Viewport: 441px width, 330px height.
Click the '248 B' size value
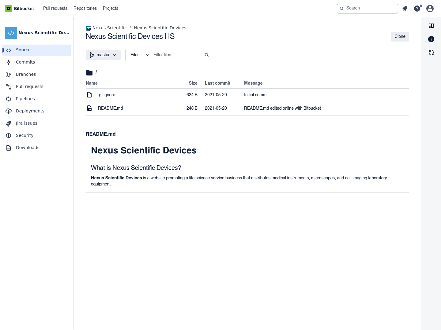(192, 108)
